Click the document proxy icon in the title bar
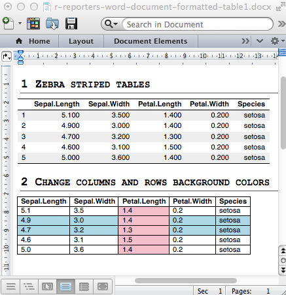This screenshot has width=286, height=295. 47,7
